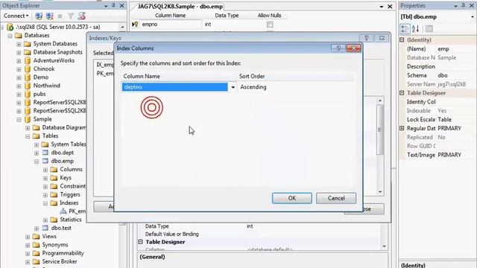Open the Column Name dropdown arrow for deptno
This screenshot has width=477, height=268.
[233, 87]
